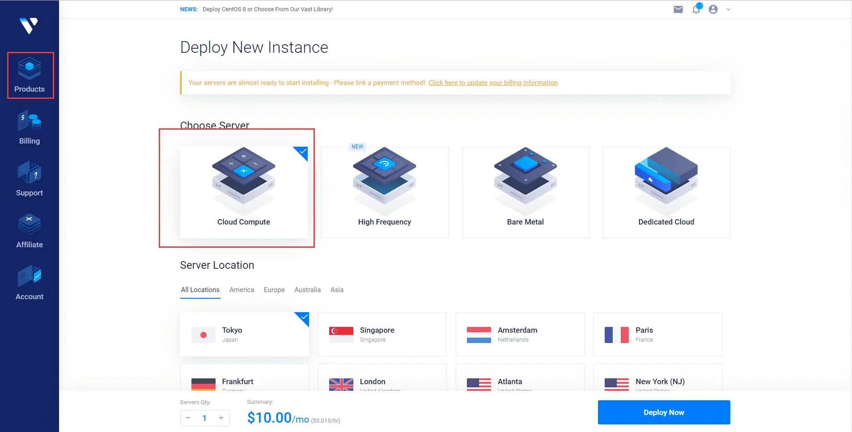Open the Products section

point(30,75)
